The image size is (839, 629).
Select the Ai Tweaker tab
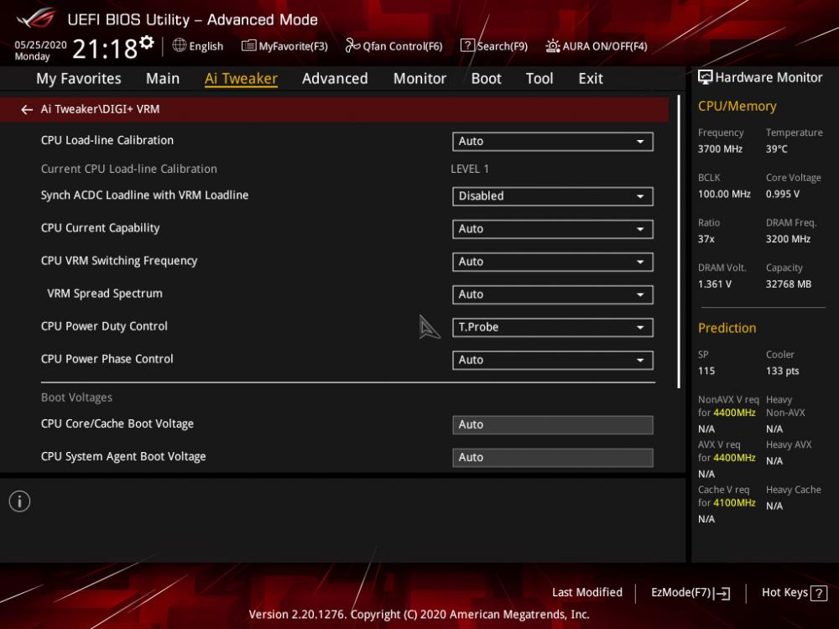(241, 79)
